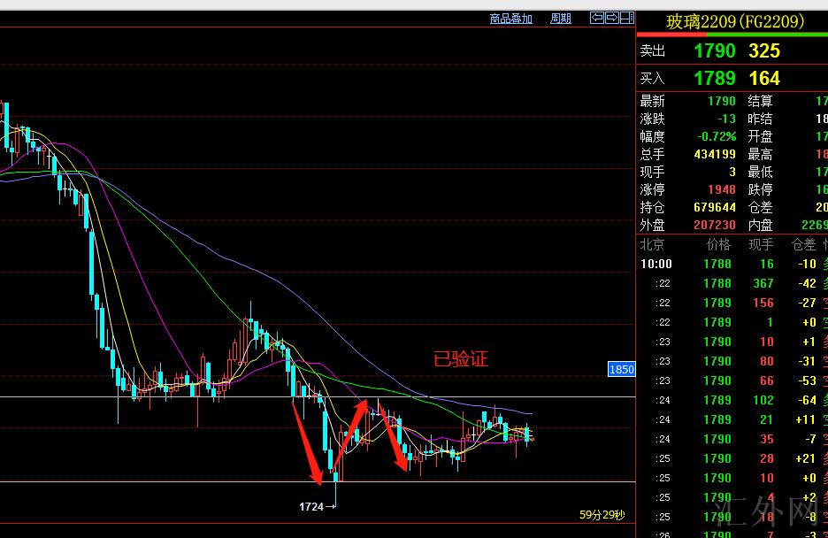Click the 开盘 label
Image resolution: width=828 pixels, height=538 pixels.
pyautogui.click(x=760, y=137)
